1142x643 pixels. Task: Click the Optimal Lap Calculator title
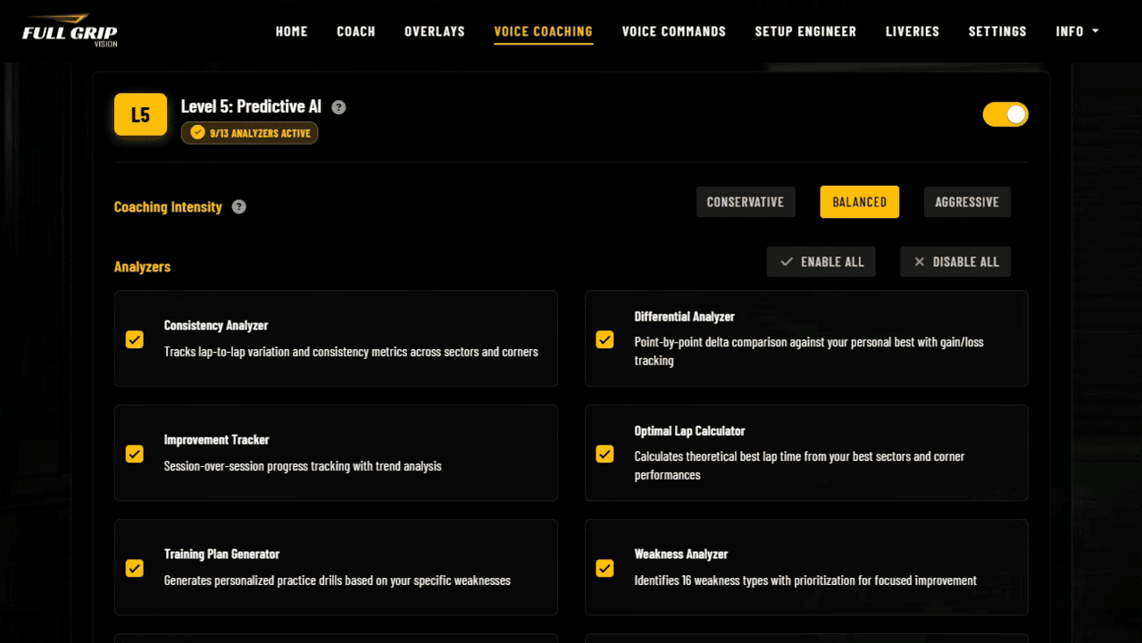[x=690, y=431]
